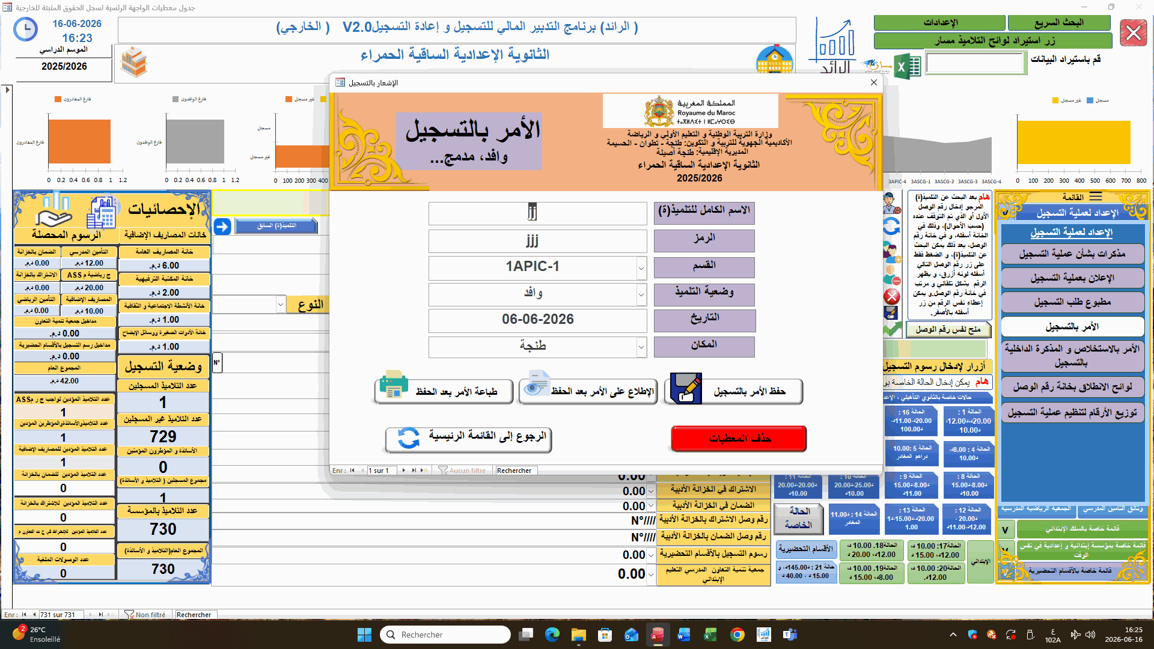Screen dimensions: 1154x649
Task: Click the Excel import icon
Action: (x=907, y=66)
